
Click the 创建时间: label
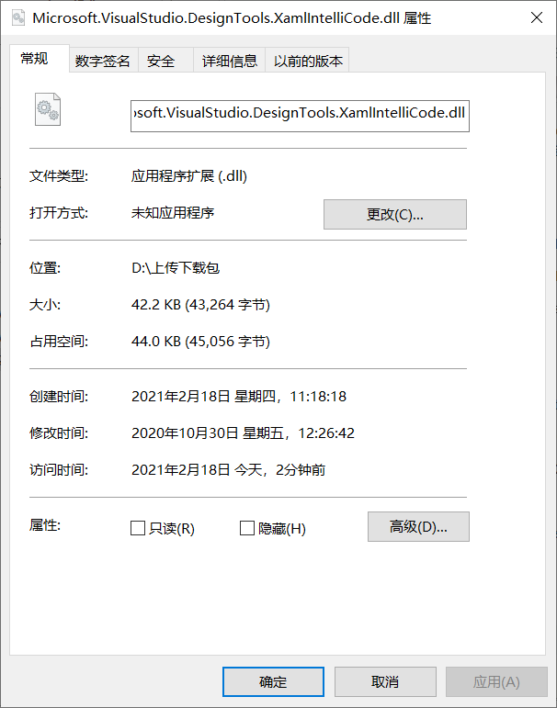point(59,397)
